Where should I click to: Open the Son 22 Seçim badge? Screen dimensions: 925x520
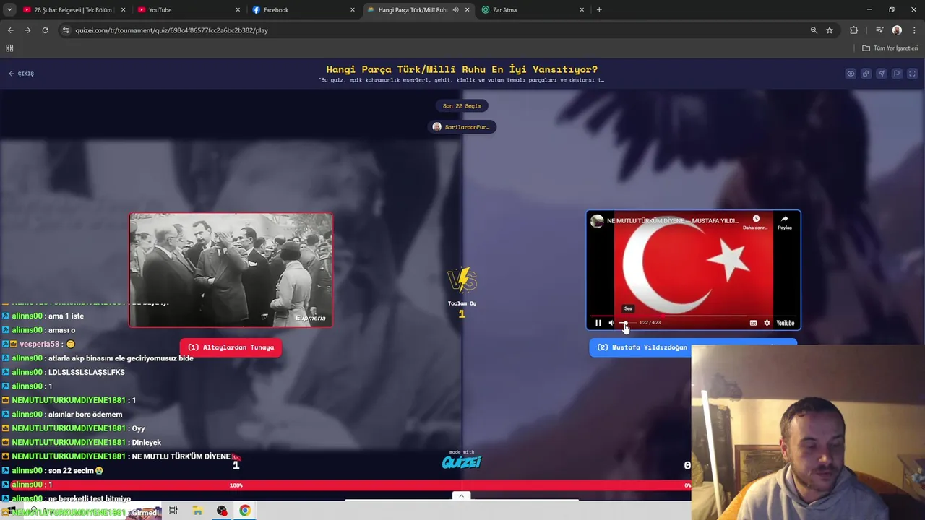pyautogui.click(x=462, y=106)
